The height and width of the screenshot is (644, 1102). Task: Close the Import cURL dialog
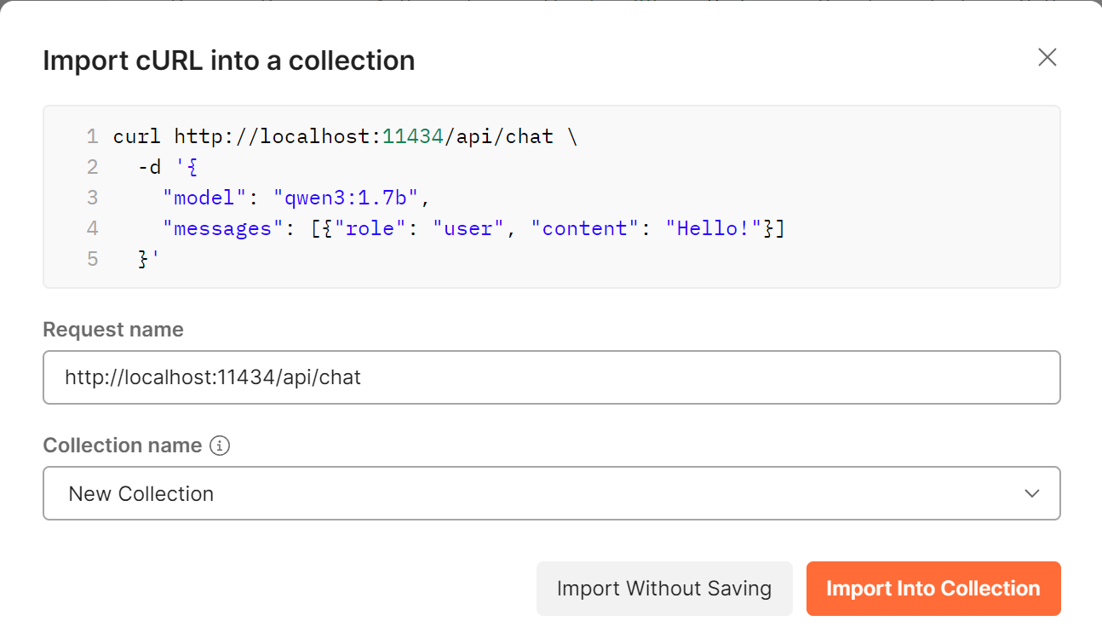click(x=1047, y=57)
